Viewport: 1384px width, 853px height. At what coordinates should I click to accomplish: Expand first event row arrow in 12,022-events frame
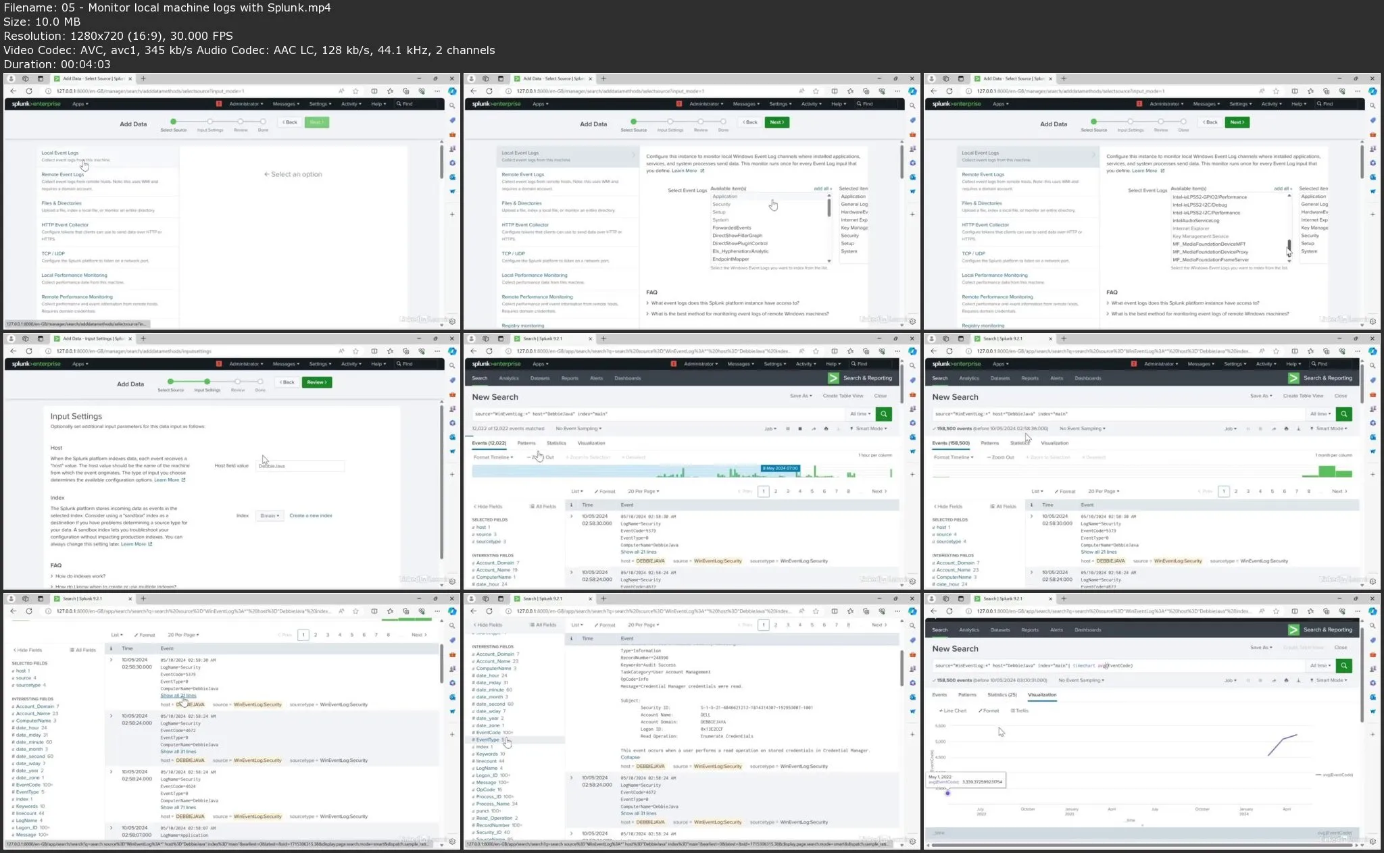[572, 517]
